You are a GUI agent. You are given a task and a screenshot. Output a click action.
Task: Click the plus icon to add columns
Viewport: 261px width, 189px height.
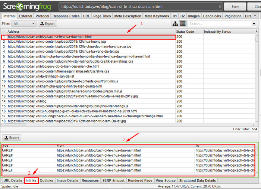[x=257, y=31]
